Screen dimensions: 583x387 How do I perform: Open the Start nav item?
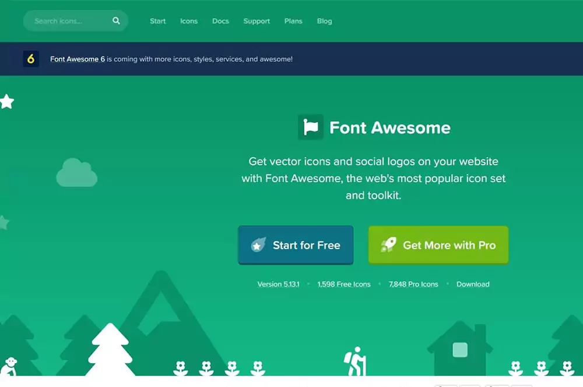(157, 21)
